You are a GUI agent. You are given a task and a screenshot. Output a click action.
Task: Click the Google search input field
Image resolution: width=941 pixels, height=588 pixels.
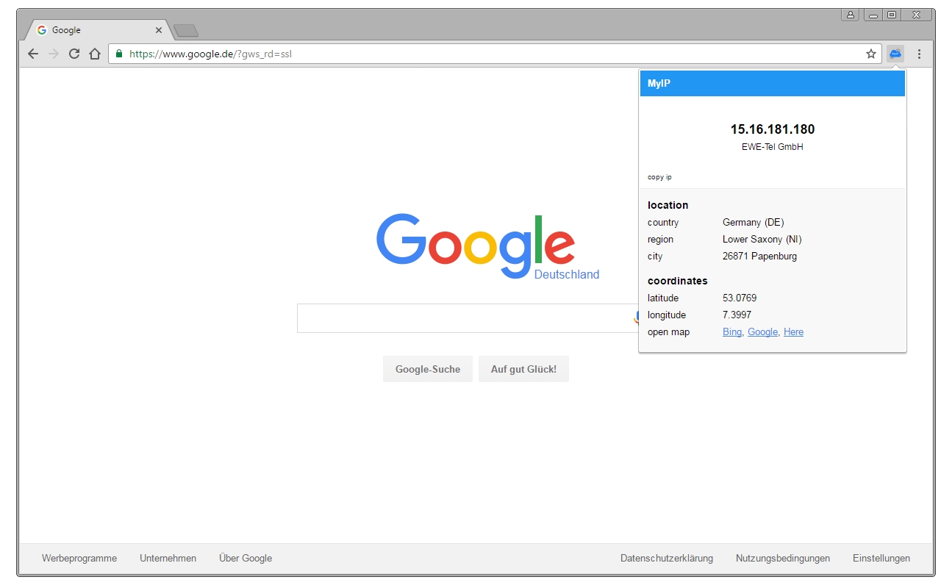click(x=468, y=318)
